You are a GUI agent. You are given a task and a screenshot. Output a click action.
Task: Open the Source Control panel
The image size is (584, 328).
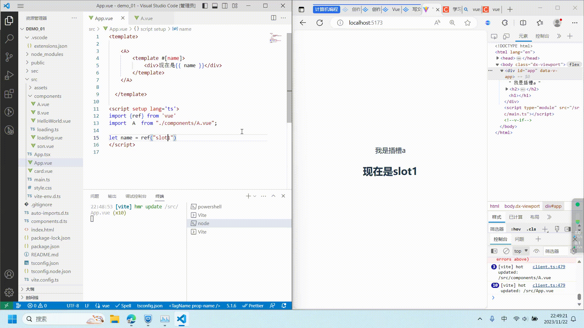point(9,57)
